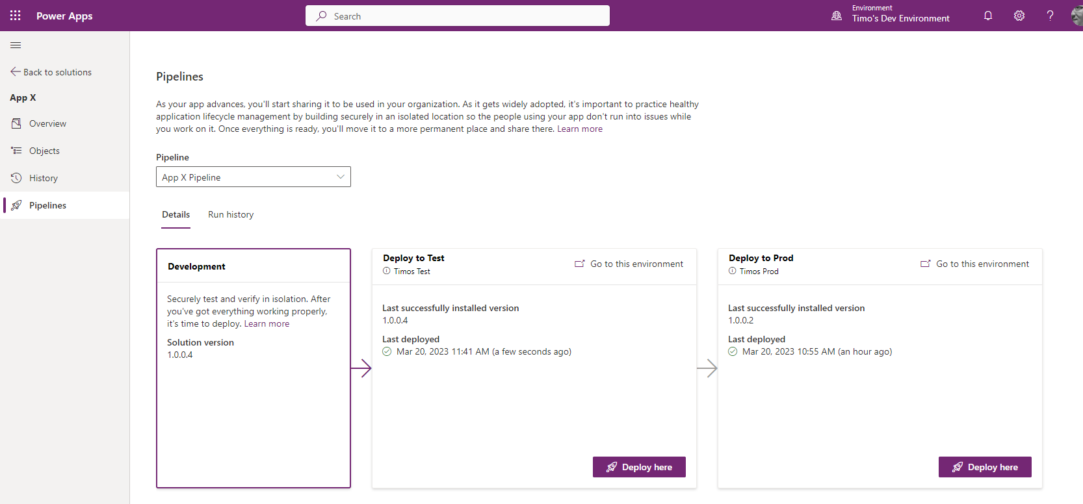Collapse the left navigation hamburger menu
The width and height of the screenshot is (1083, 504).
pyautogui.click(x=16, y=45)
